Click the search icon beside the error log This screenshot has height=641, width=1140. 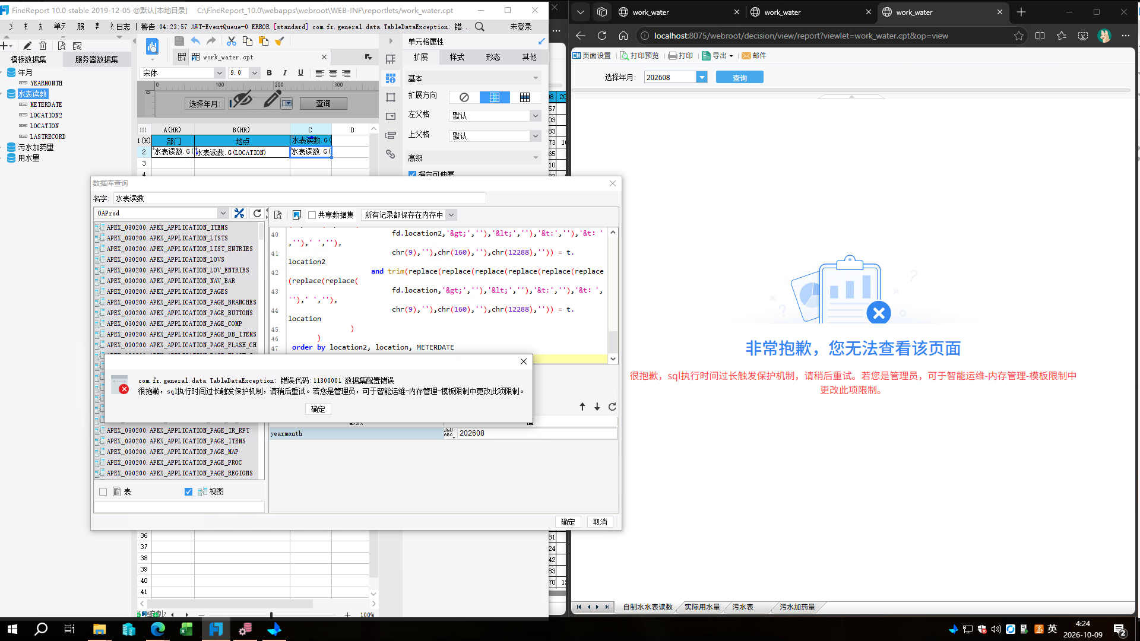click(x=480, y=27)
